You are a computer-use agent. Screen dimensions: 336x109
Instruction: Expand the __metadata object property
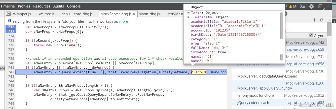click(189, 17)
